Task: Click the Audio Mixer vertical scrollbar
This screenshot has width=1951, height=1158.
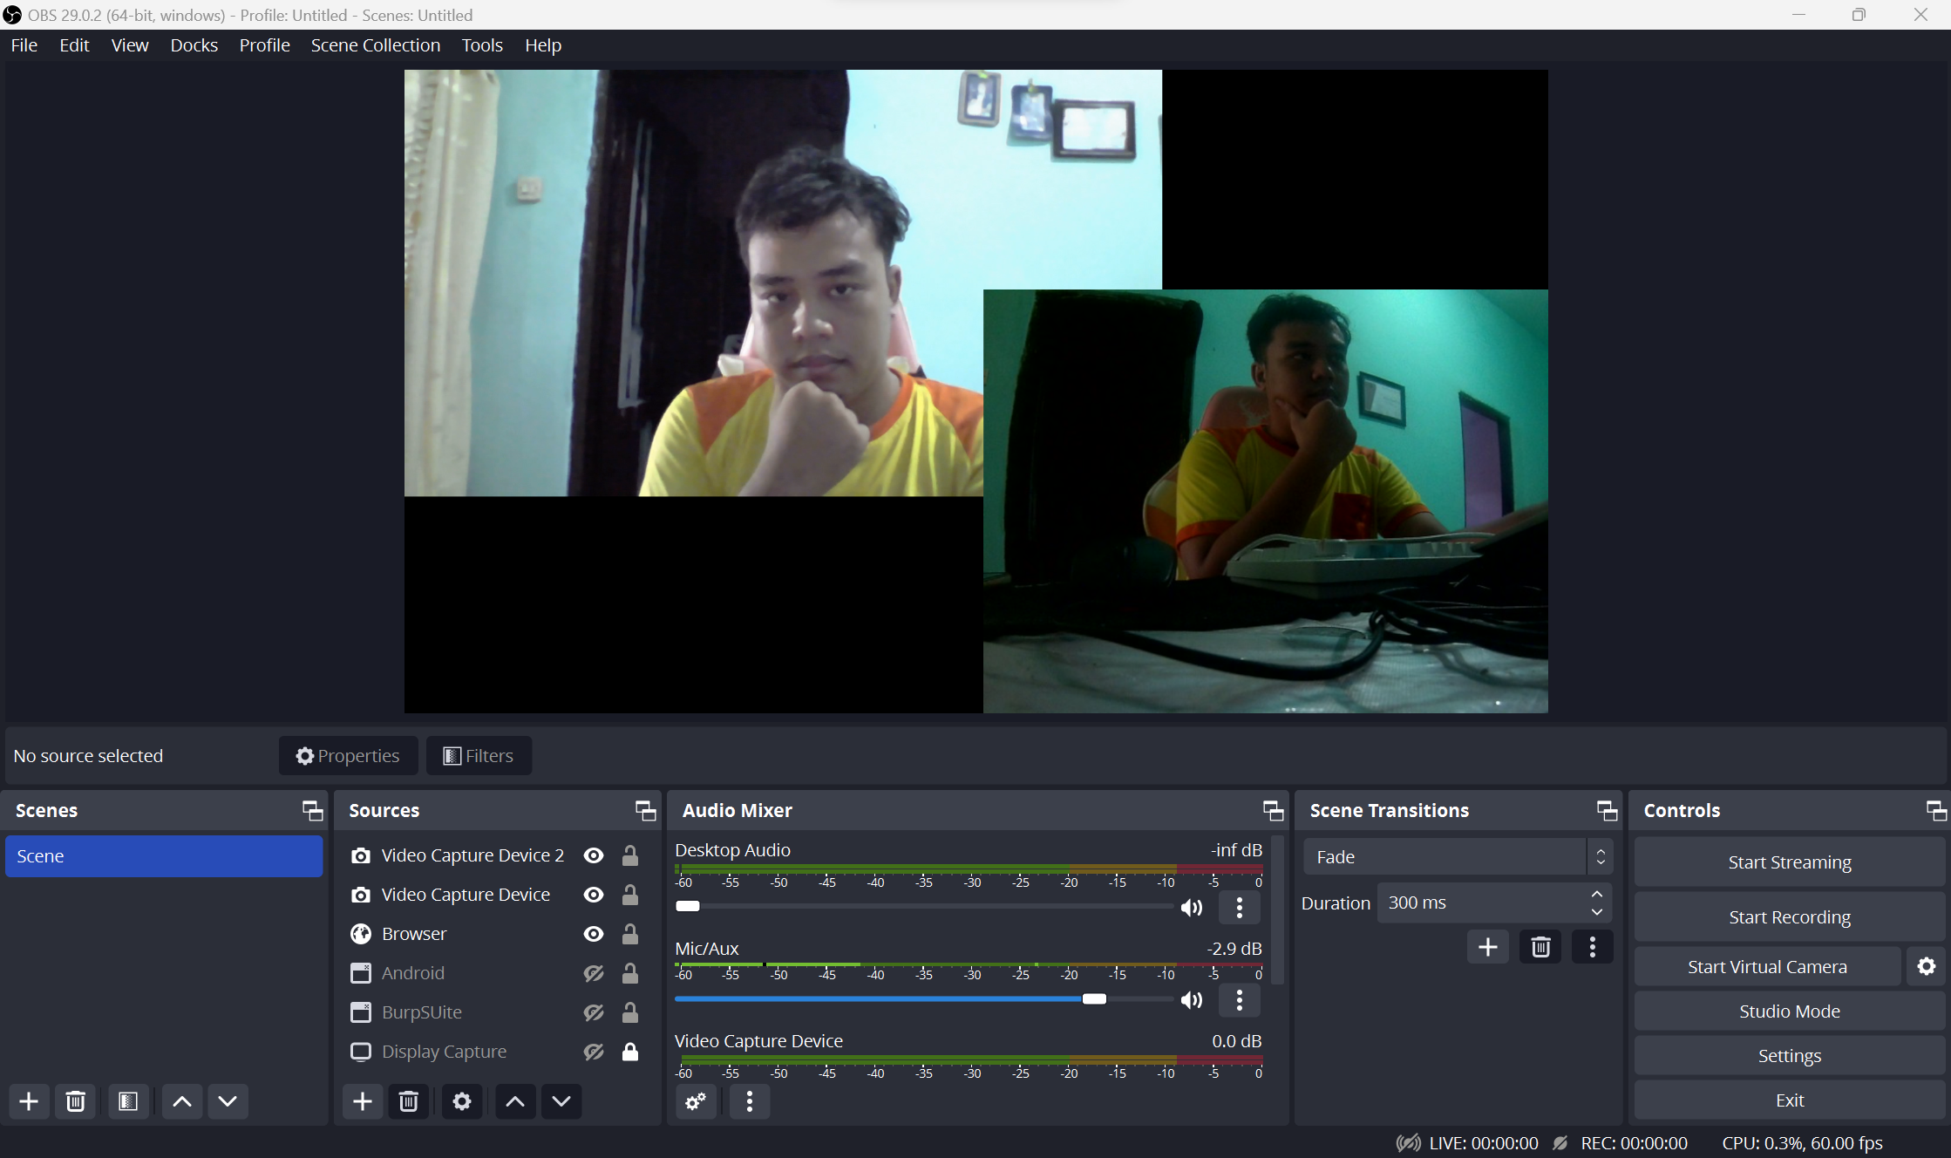Action: click(1277, 910)
